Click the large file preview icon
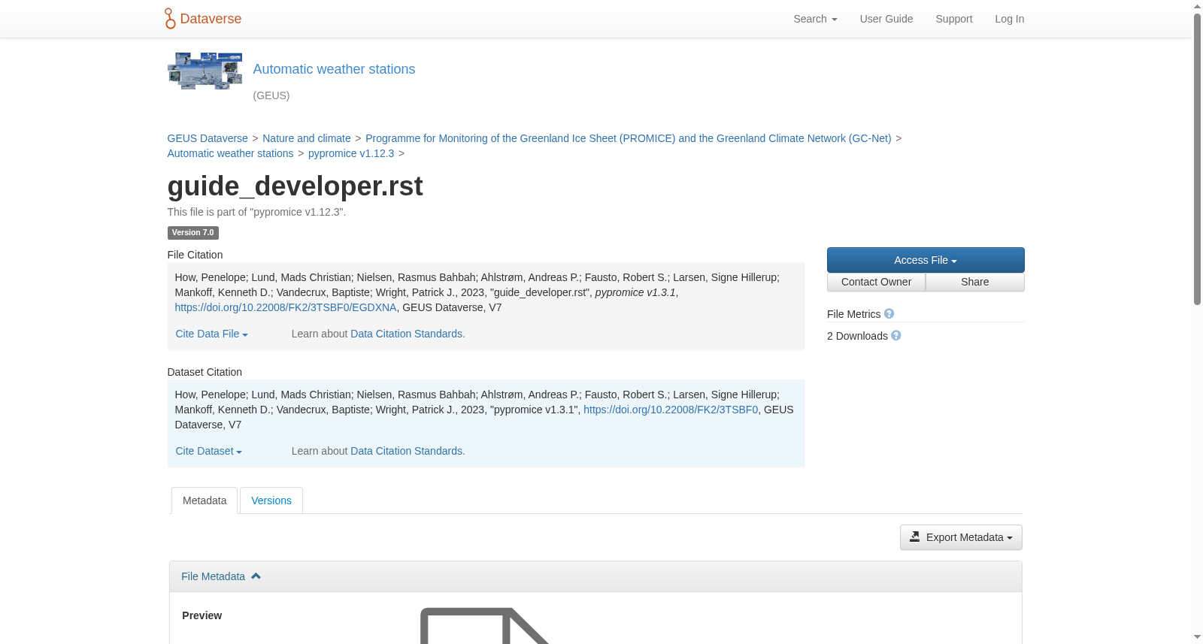This screenshot has width=1203, height=644. (x=485, y=625)
